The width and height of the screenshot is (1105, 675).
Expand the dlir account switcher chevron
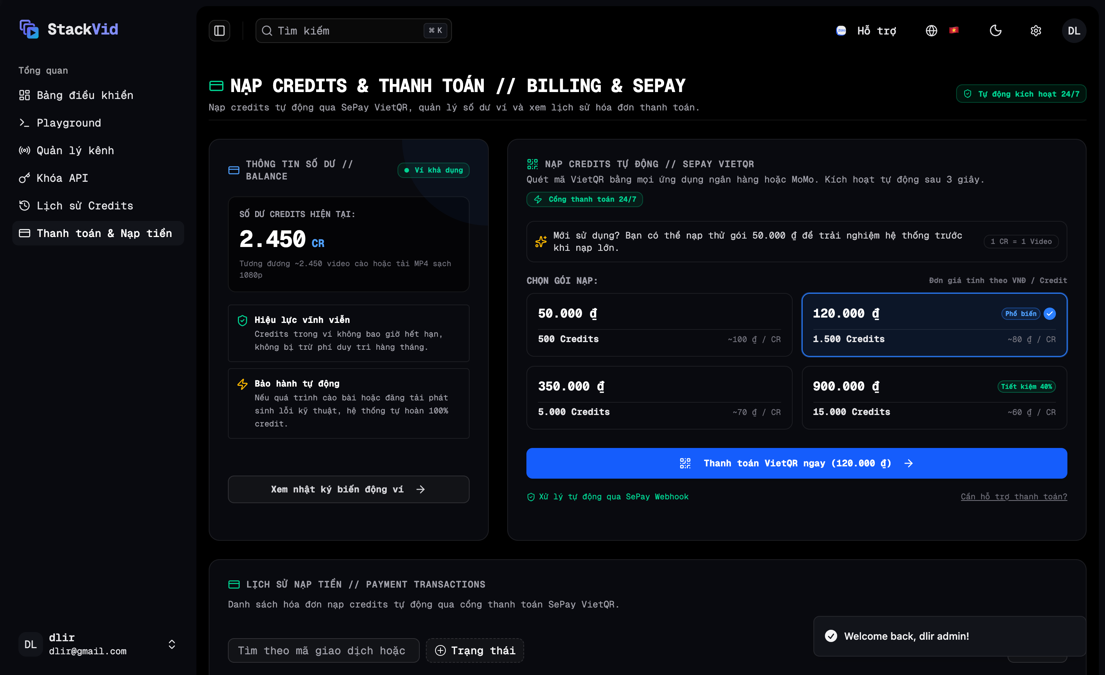point(172,644)
